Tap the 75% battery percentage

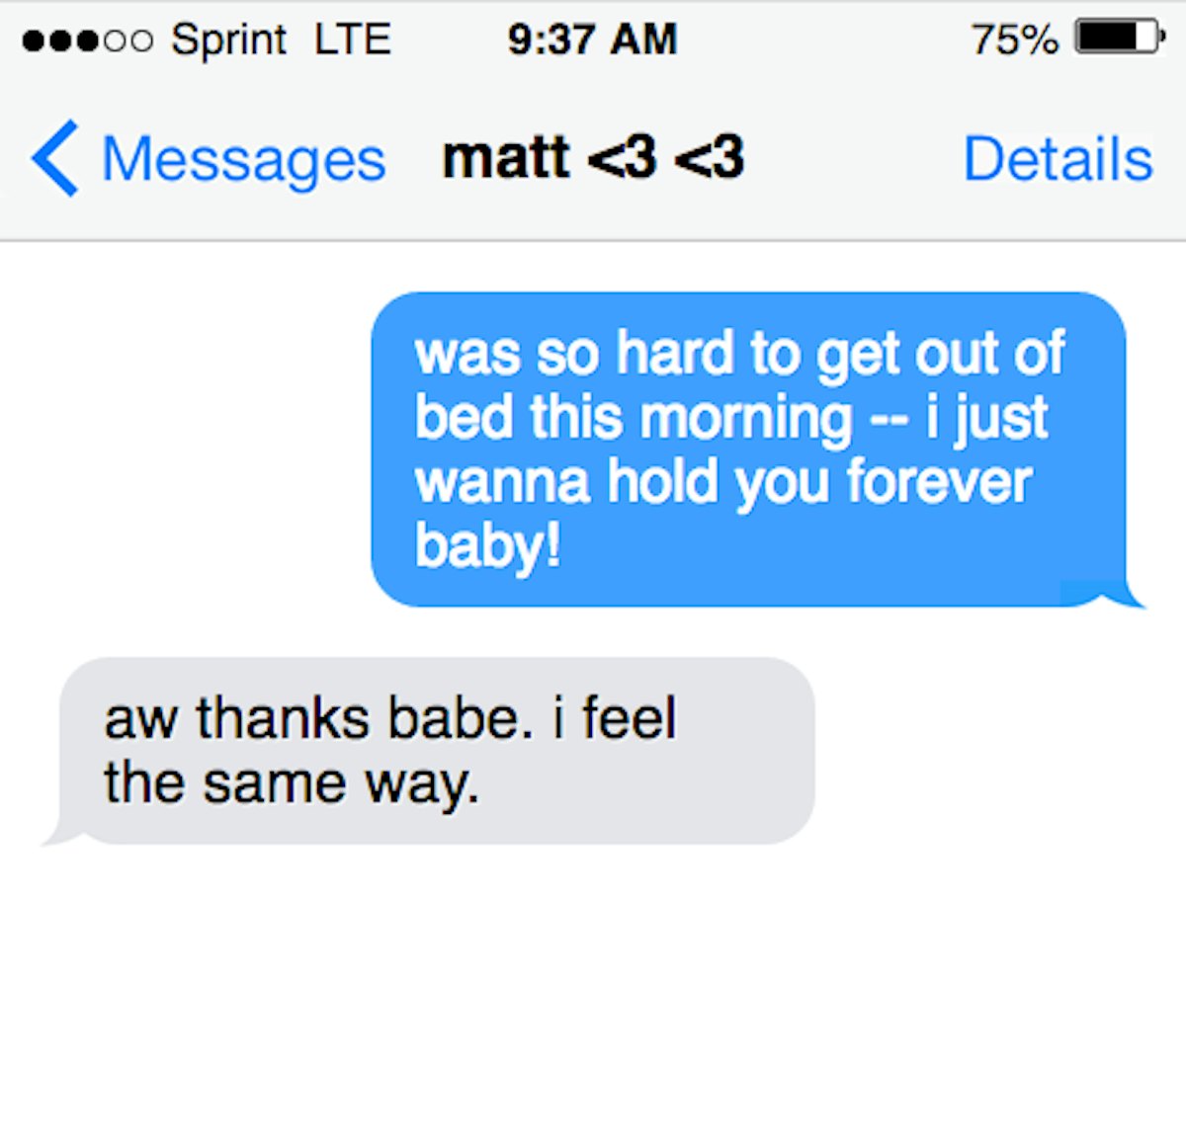point(1014,40)
